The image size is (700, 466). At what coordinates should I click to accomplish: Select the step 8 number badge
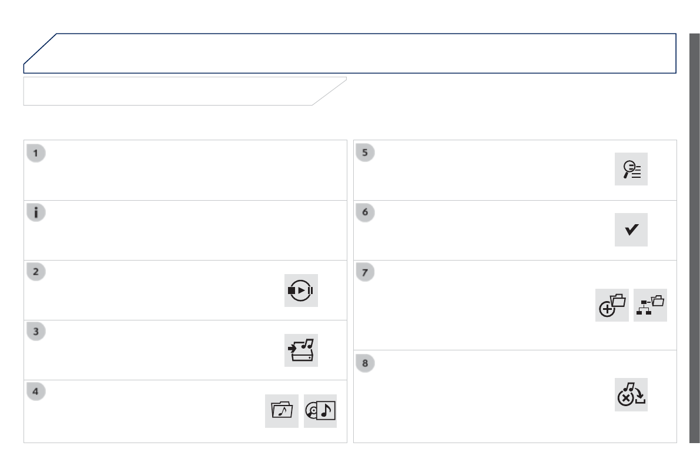coord(365,363)
